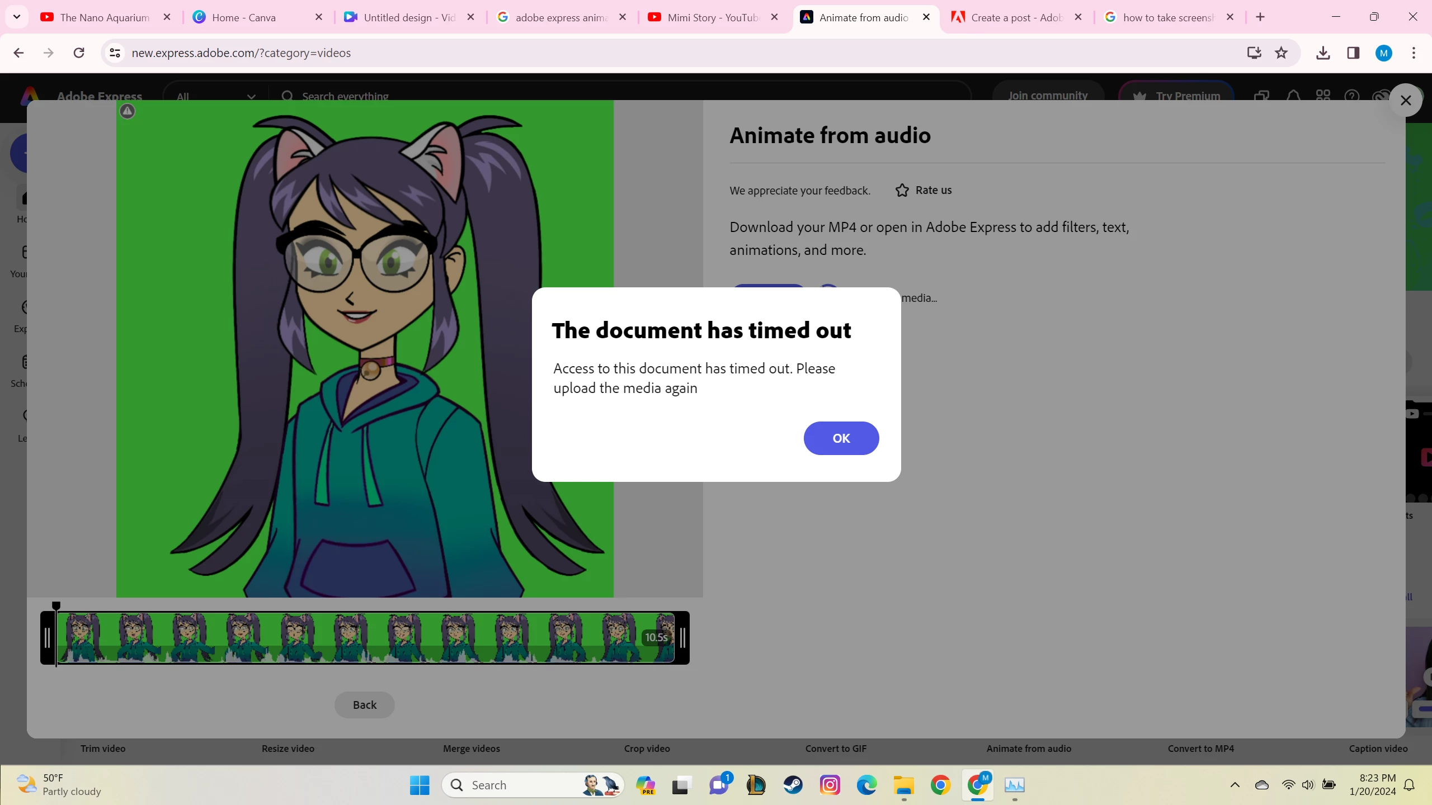
Task: Click the timeline playhead marker
Action: (x=56, y=606)
